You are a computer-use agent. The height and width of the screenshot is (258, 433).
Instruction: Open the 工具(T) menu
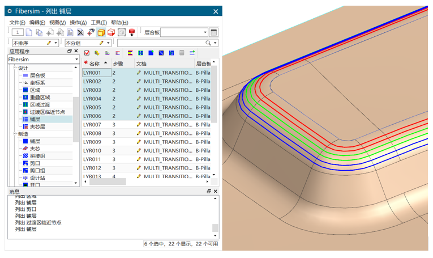coord(99,23)
